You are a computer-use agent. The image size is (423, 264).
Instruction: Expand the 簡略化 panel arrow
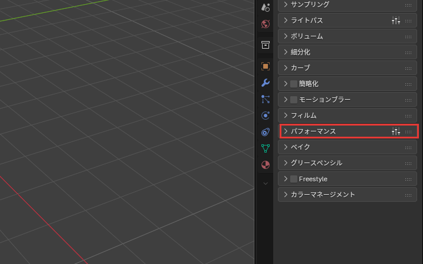(286, 84)
